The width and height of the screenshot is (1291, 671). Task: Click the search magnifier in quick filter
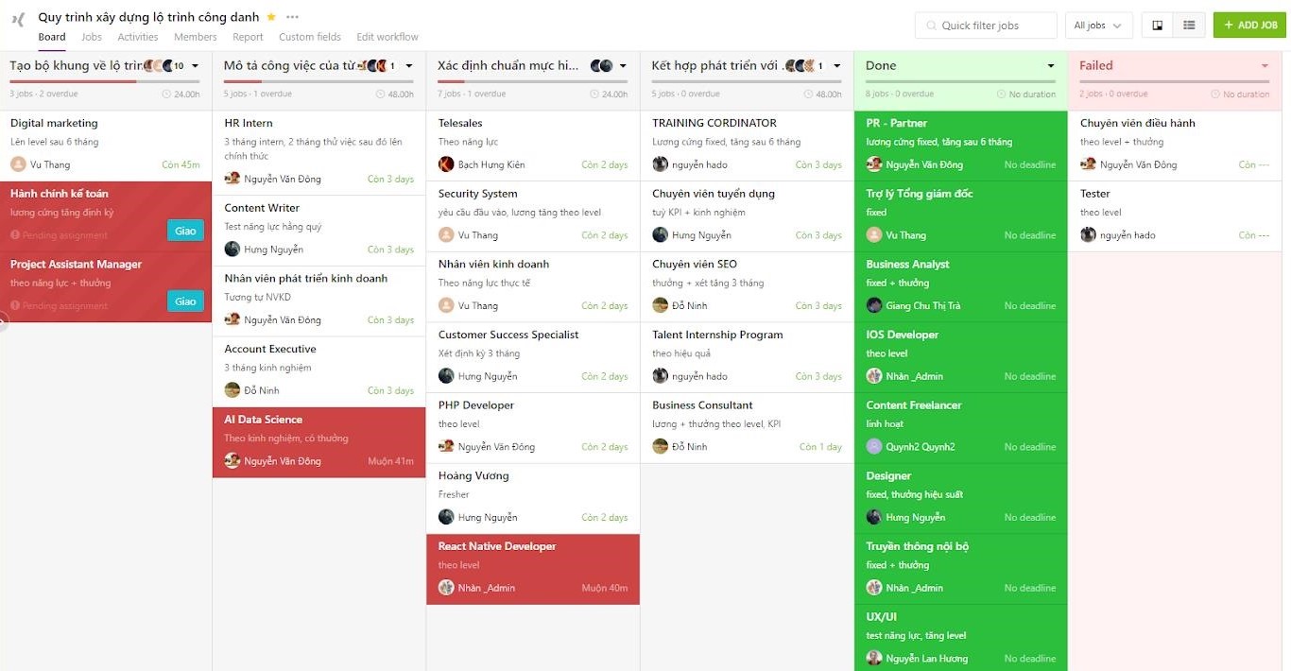(931, 26)
